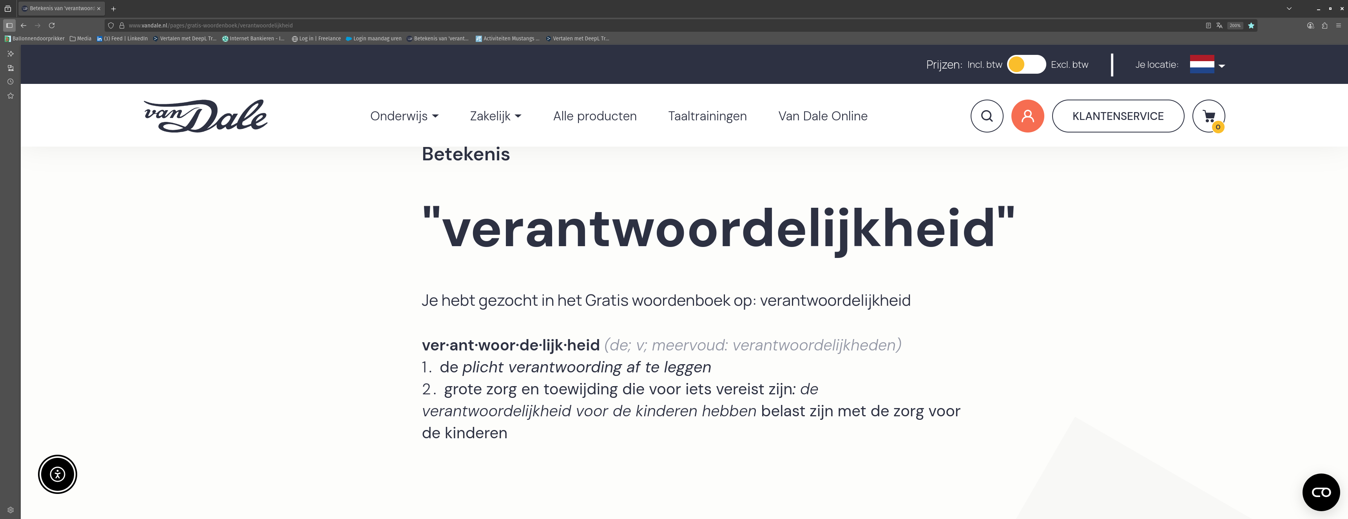Screen dimensions: 1348x519
Task: Click the Van Dale search magnifier icon
Action: (986, 116)
